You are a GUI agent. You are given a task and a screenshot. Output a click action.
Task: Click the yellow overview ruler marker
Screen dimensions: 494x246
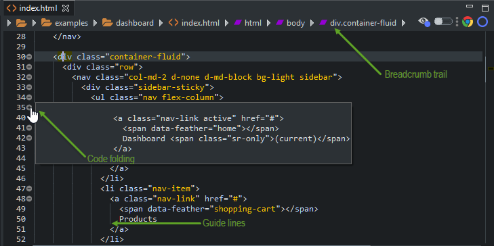[491, 68]
